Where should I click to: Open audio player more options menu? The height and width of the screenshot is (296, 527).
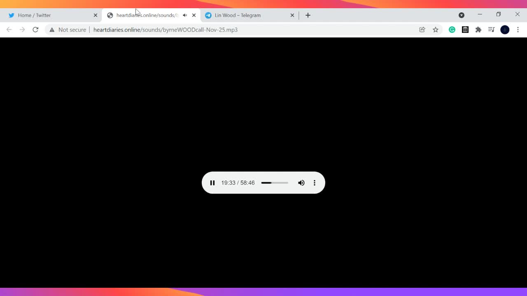(315, 183)
